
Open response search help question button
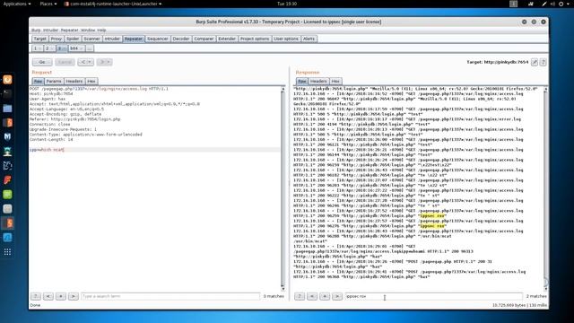(300, 296)
